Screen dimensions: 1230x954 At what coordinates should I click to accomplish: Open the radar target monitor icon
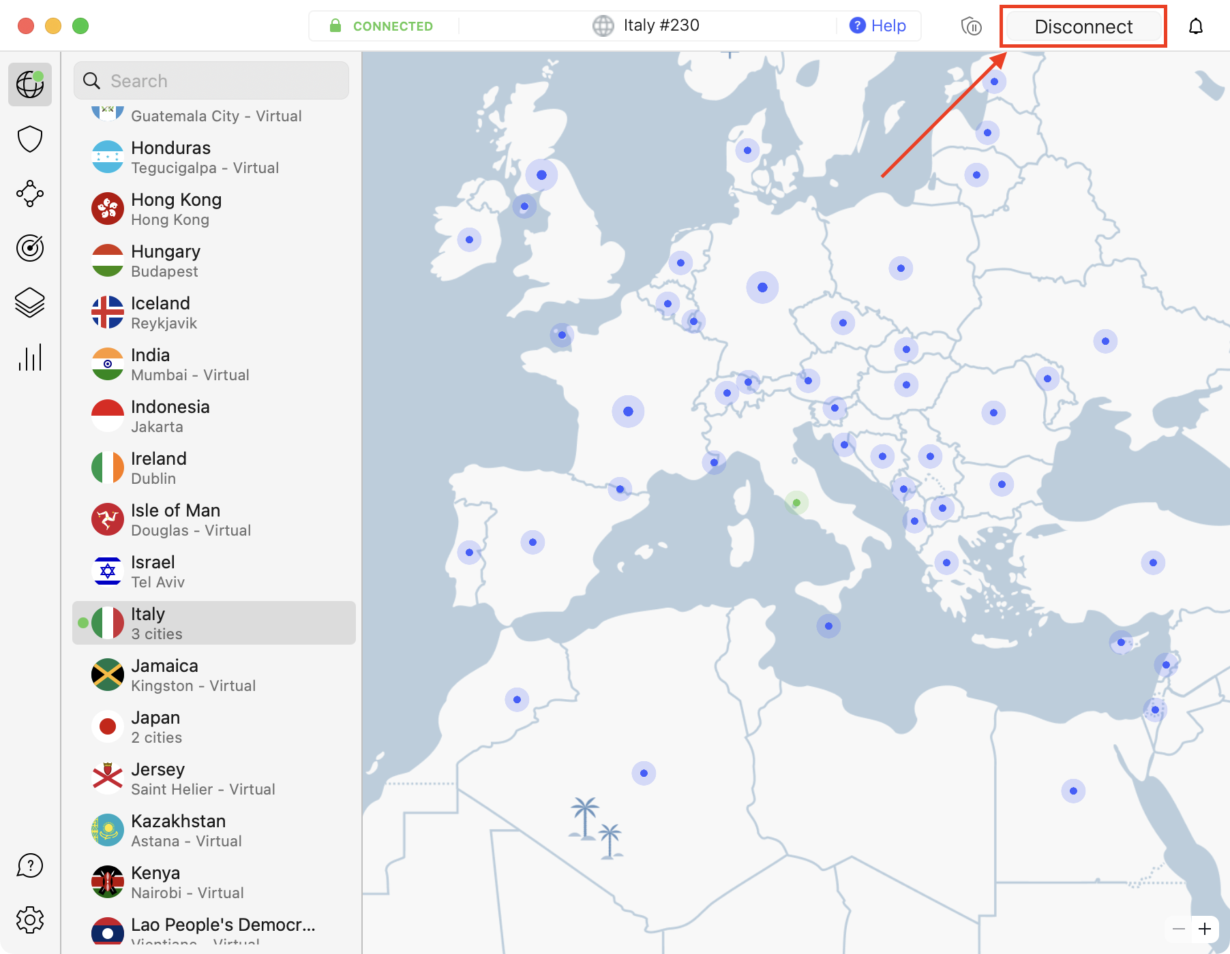[30, 248]
